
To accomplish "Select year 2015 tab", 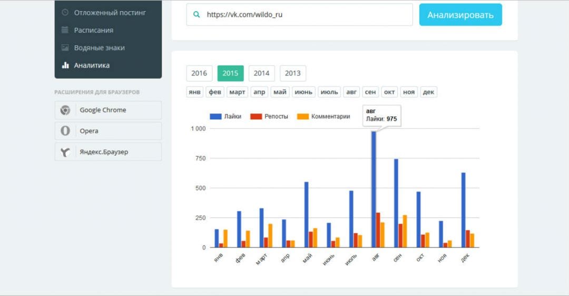I will [230, 73].
